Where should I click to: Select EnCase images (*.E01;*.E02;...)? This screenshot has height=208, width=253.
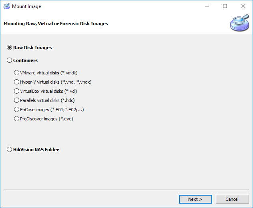pos(49,110)
